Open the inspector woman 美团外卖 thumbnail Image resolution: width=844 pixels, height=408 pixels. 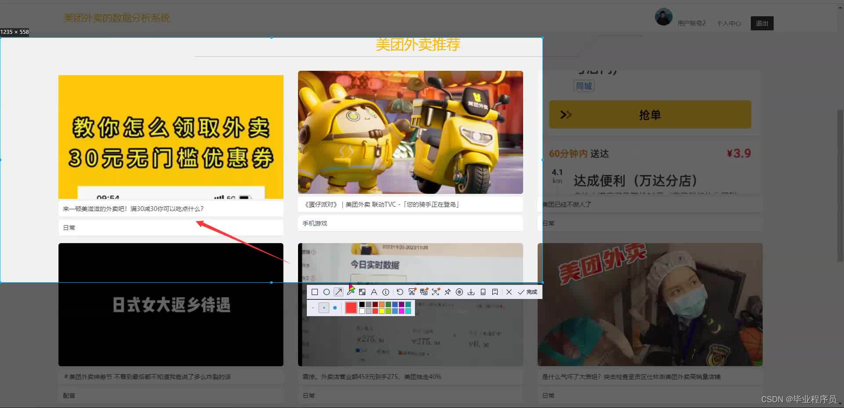(650, 304)
